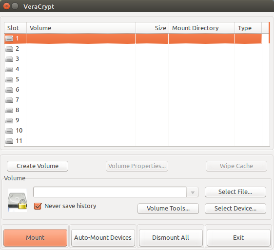Select slot number 5 text
Screen dimensions: 274x250
(x=17, y=79)
